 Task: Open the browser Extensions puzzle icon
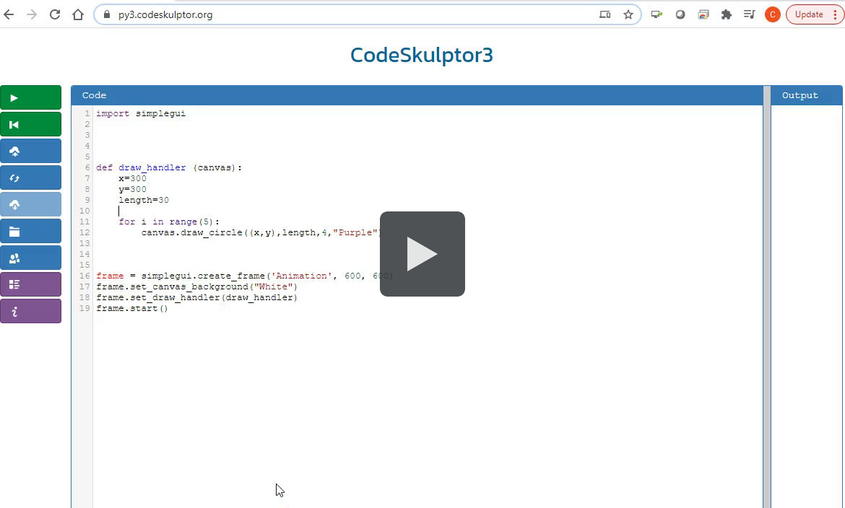pos(727,14)
